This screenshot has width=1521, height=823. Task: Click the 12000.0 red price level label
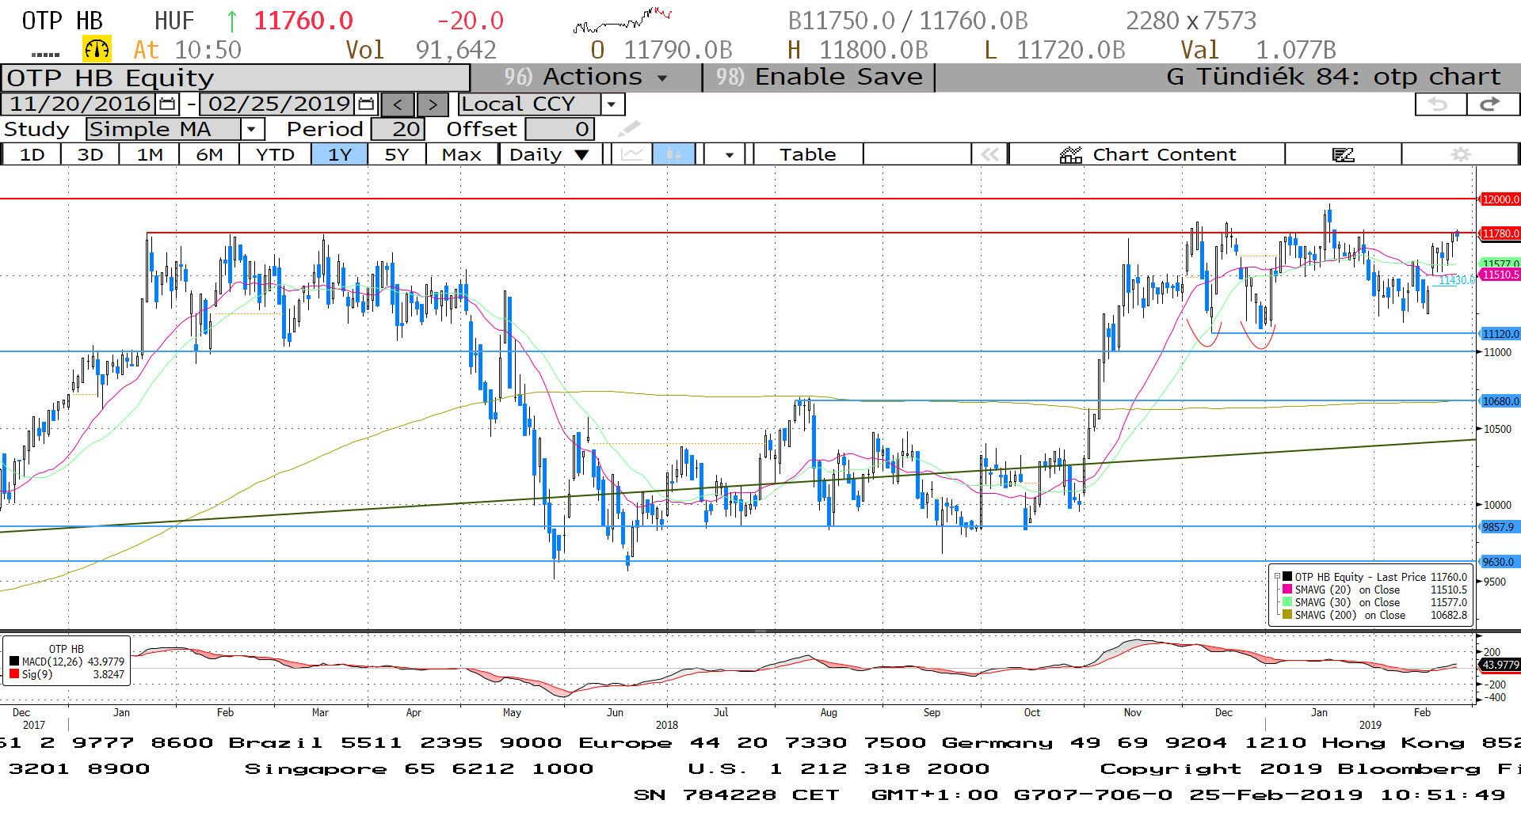tap(1500, 199)
